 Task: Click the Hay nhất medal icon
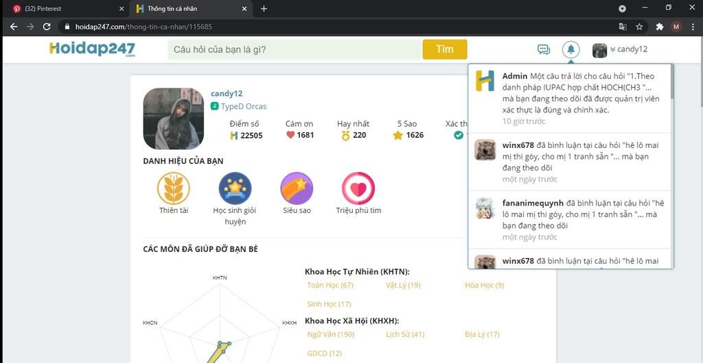pyautogui.click(x=346, y=136)
